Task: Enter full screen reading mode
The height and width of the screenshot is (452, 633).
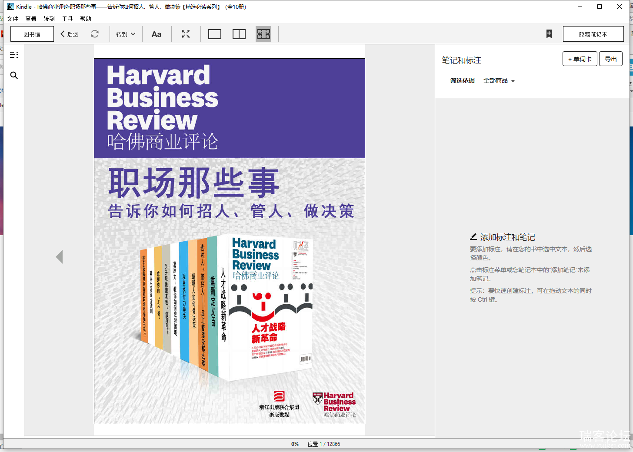Action: [x=186, y=34]
